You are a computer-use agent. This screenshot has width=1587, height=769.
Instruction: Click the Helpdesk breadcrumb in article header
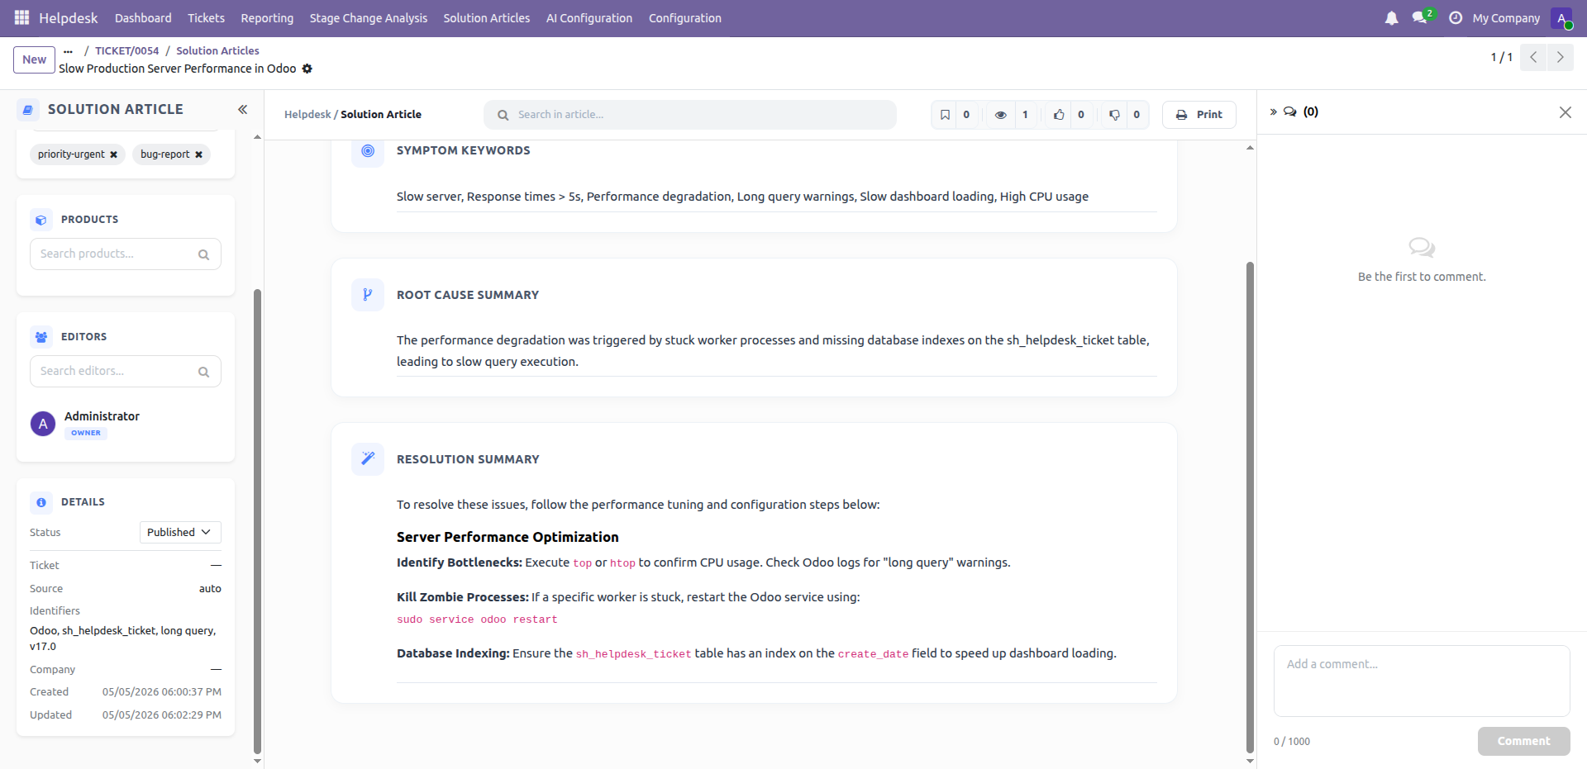point(307,115)
